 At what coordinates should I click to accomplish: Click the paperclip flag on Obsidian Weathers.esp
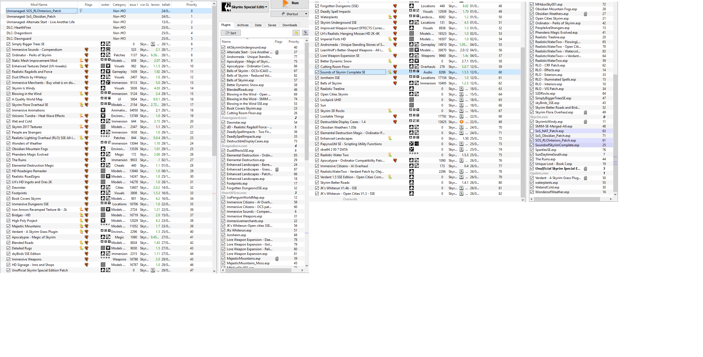(x=585, y=14)
